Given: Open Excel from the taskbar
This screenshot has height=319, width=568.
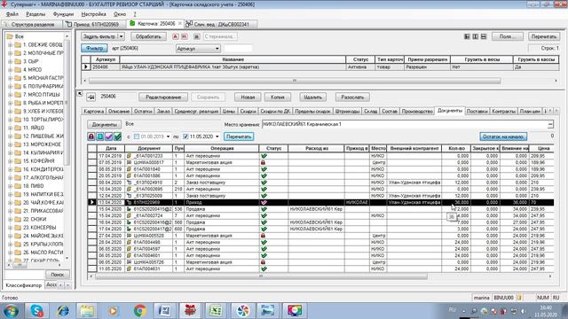Looking at the screenshot, I should click(x=216, y=311).
